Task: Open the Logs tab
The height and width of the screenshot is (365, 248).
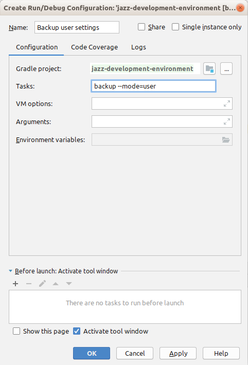Action: click(x=138, y=47)
